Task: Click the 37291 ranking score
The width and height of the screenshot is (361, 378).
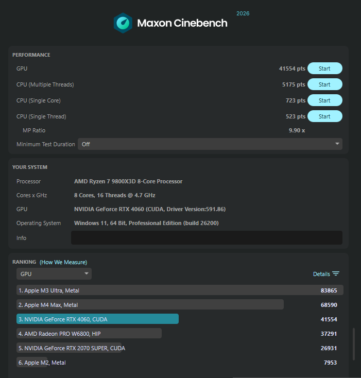Action: click(329, 334)
